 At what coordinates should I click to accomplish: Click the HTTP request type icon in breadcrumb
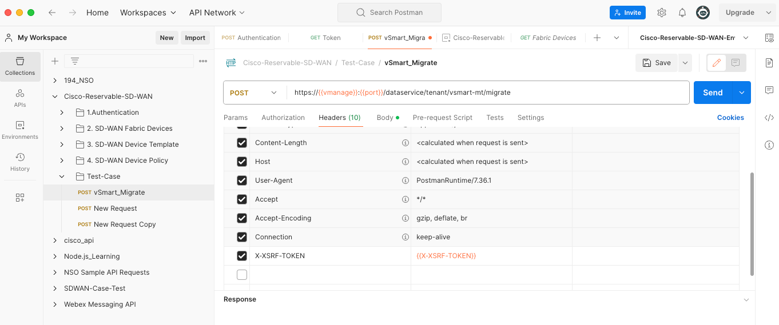coord(231,63)
